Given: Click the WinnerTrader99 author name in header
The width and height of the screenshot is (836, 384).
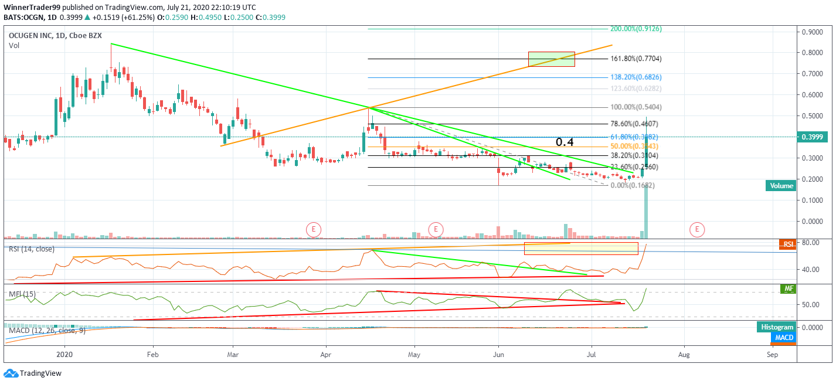Looking at the screenshot, I should click(x=31, y=7).
